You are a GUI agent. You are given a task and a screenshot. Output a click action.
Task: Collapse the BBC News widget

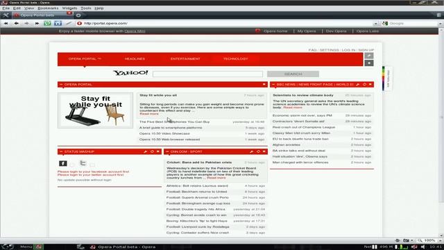coord(273,85)
